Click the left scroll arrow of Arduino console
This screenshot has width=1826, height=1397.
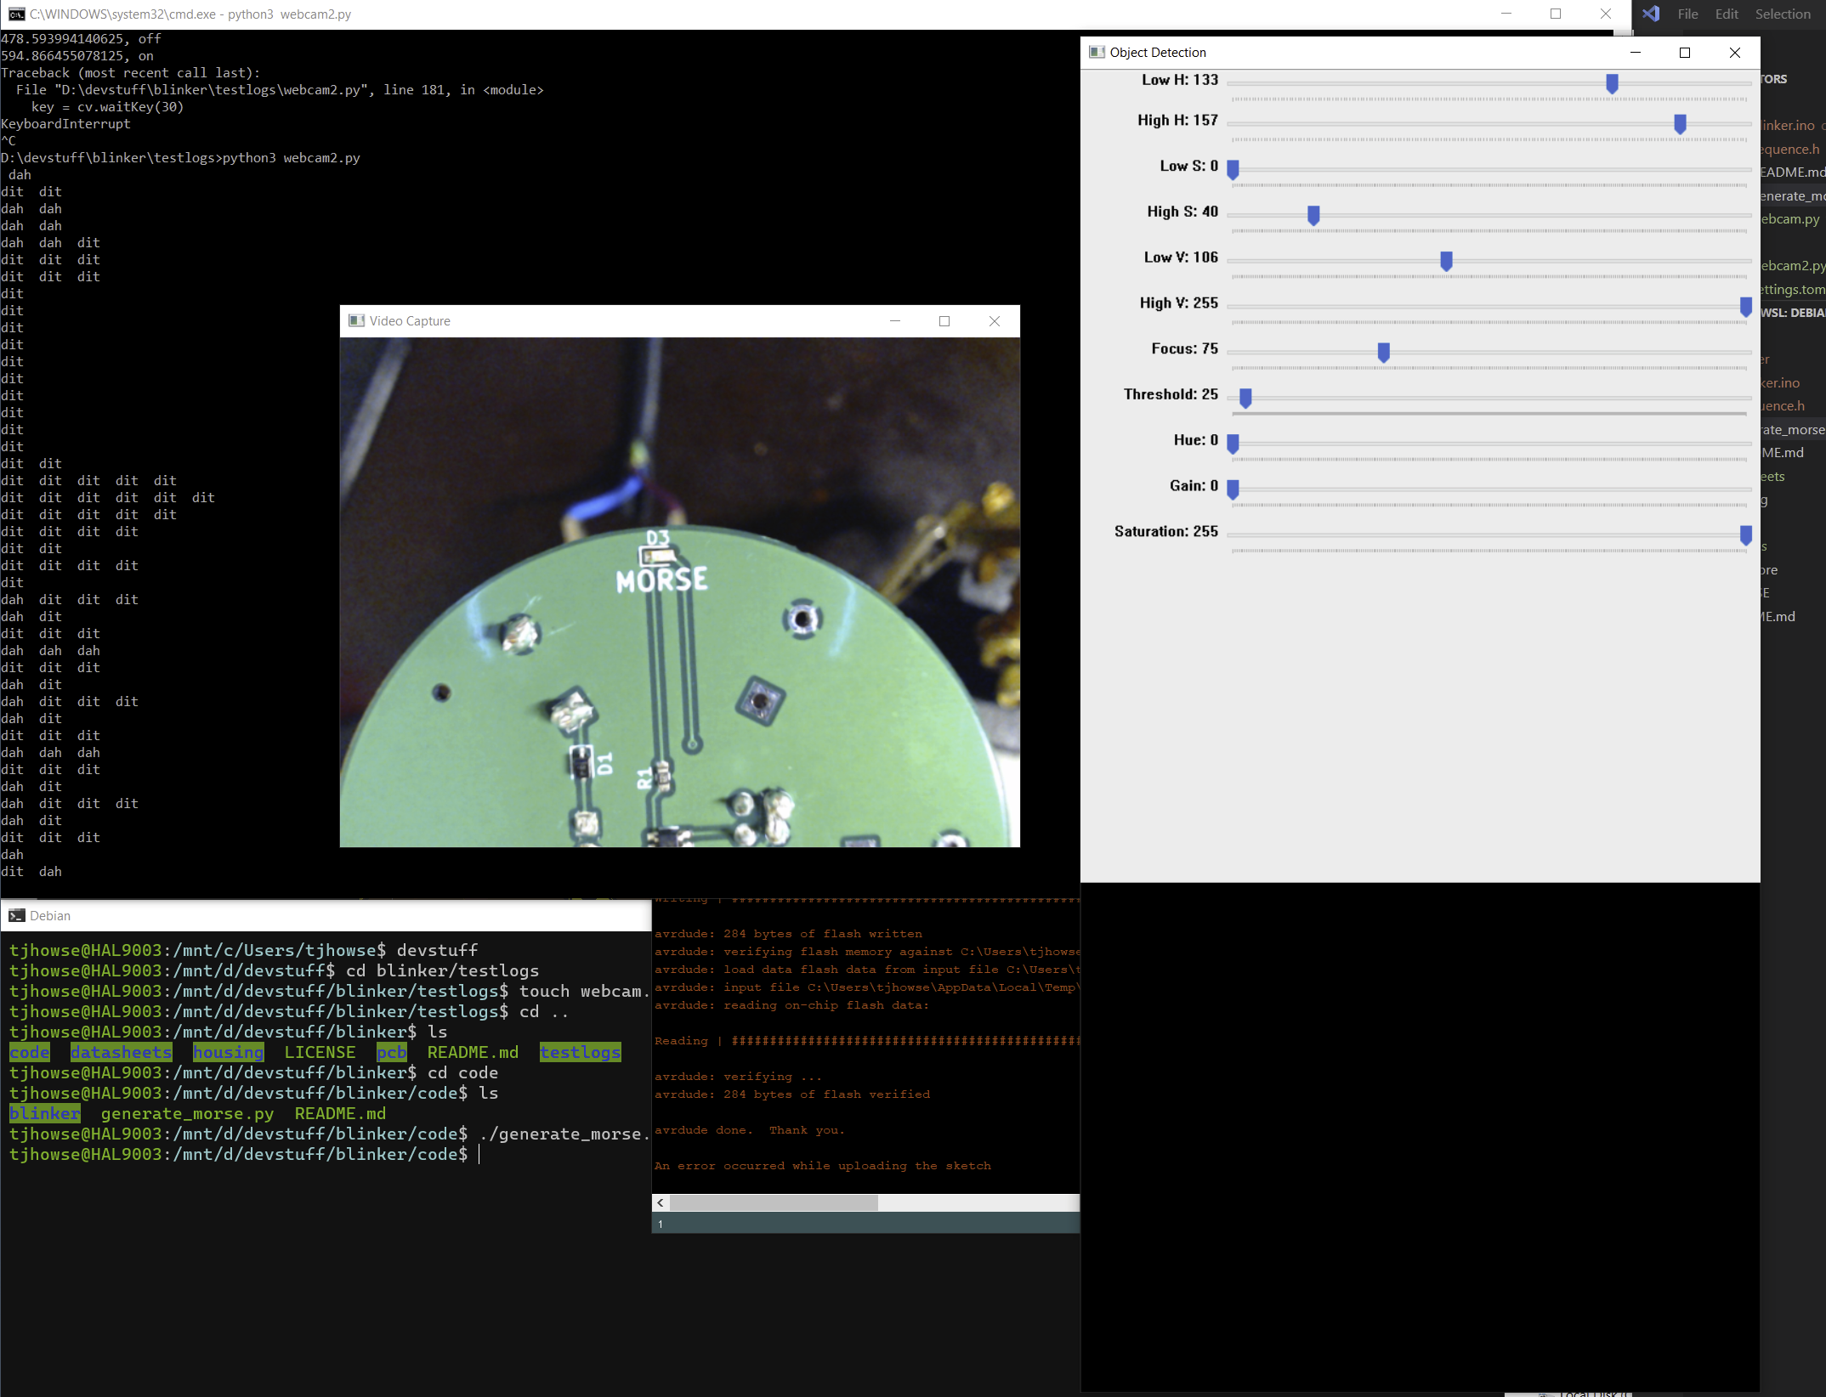pos(661,1202)
